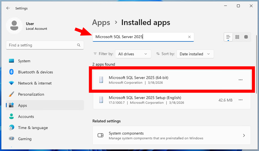Image resolution: width=259 pixels, height=151 pixels.
Task: Switch to table view layout icon
Action: tap(246, 37)
